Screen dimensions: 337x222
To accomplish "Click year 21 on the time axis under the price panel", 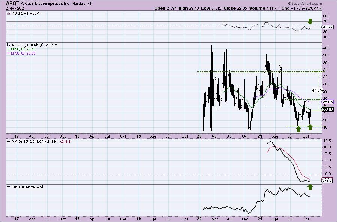I will point(260,136).
